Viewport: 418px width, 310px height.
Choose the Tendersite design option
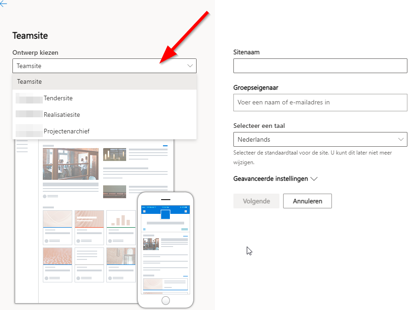coord(104,98)
